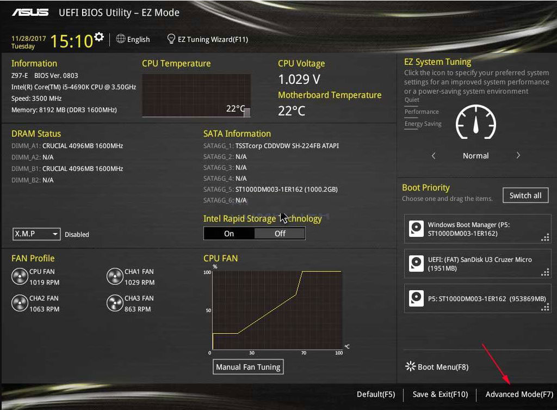557x410 pixels.
Task: Click the CHA3 FAN fan icon
Action: [x=115, y=303]
